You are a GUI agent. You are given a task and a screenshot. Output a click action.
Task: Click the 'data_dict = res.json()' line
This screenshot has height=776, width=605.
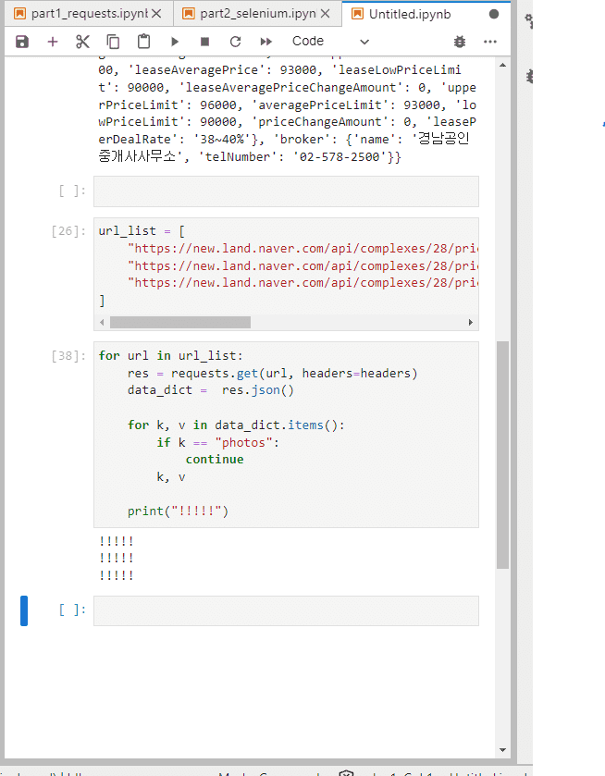point(210,390)
